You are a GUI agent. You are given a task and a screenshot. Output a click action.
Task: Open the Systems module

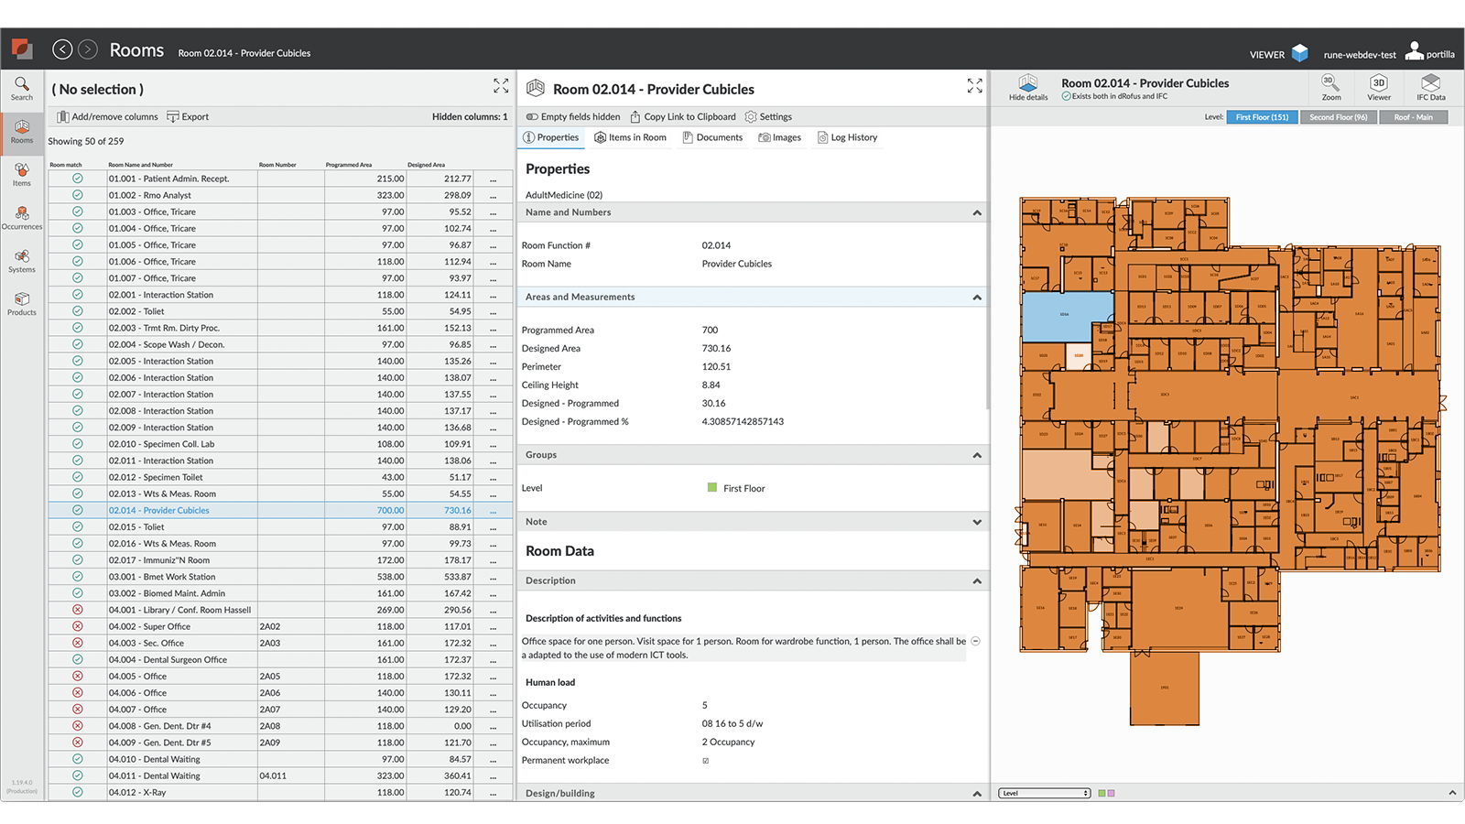pos(21,261)
